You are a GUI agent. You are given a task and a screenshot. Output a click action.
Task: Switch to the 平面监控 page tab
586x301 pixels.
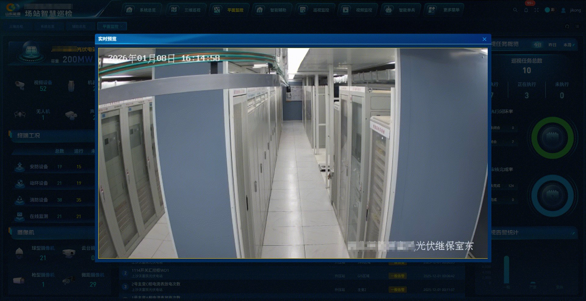pyautogui.click(x=110, y=27)
